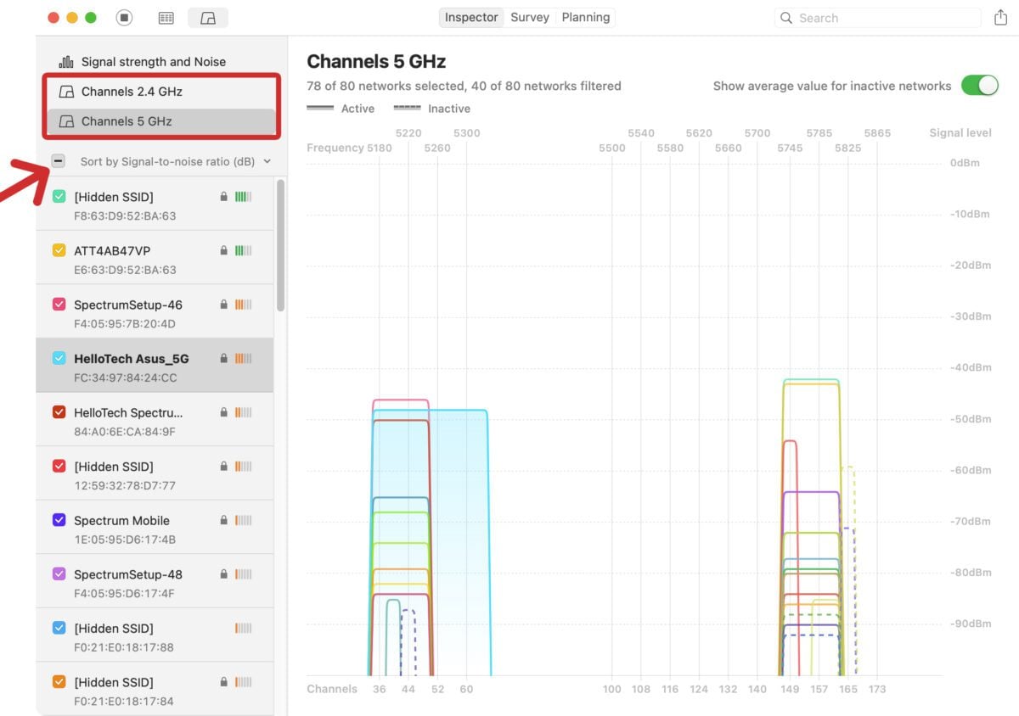Click the lock icon on SpectrumSetup-46

[224, 305]
